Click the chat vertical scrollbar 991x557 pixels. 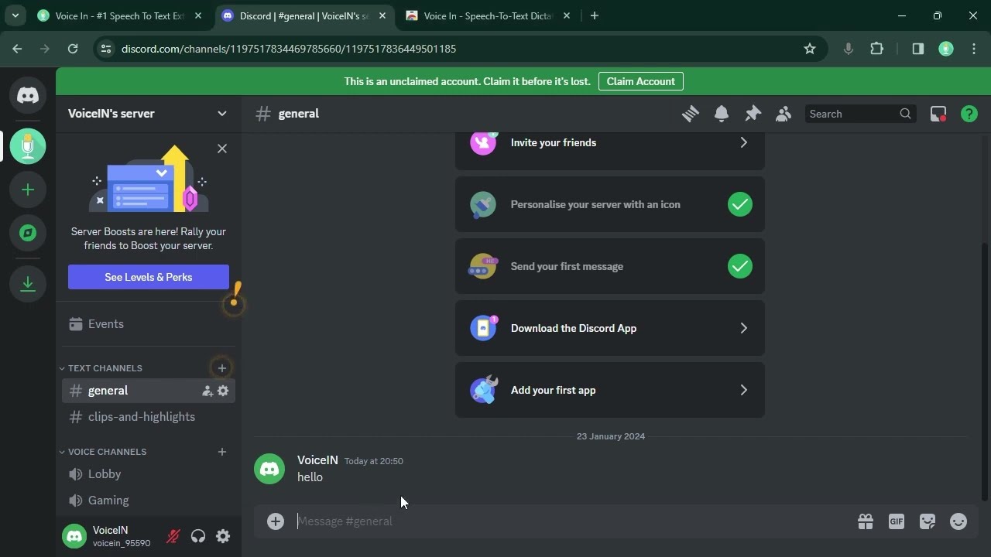[x=985, y=371]
